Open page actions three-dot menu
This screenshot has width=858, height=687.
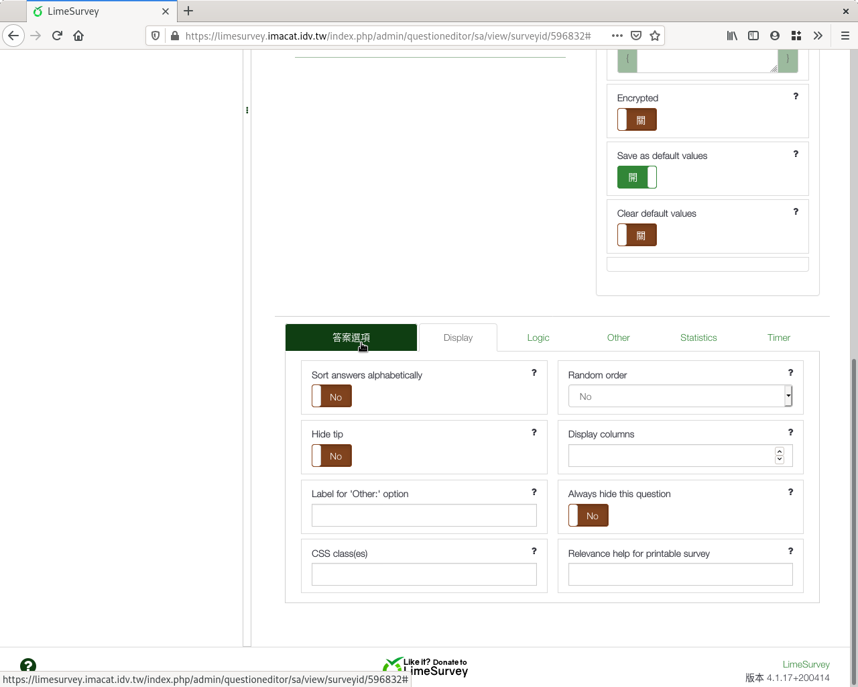[x=617, y=36]
